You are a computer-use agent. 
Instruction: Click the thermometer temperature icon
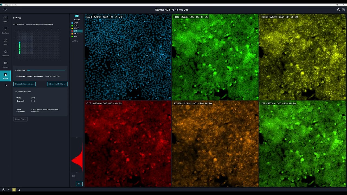pos(19,190)
